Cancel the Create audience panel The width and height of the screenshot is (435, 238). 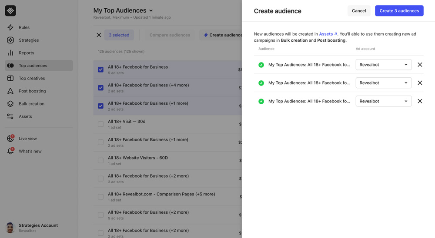(x=358, y=11)
